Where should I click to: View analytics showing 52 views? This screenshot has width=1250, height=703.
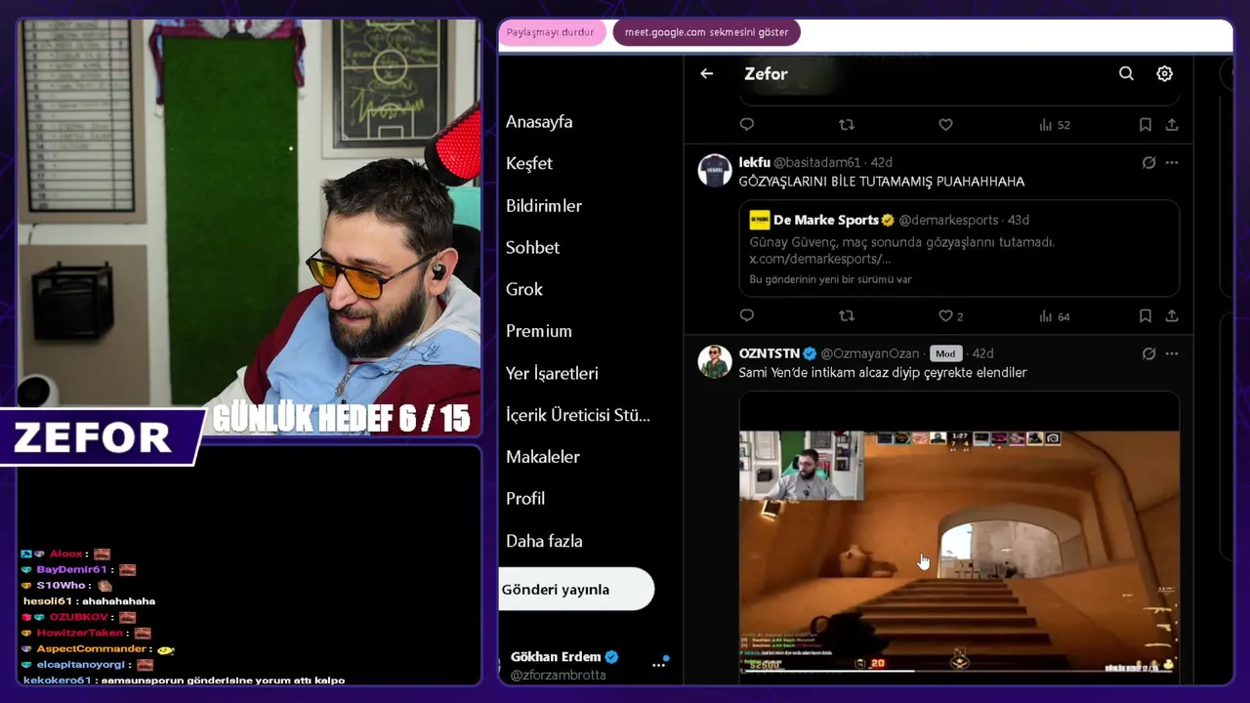point(1054,124)
